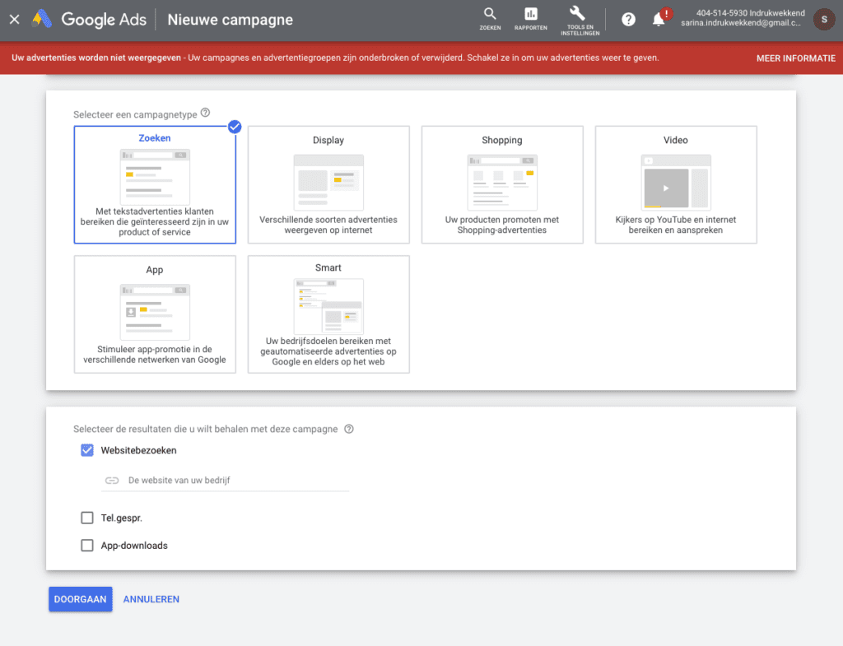
Task: Select the Smart campaign type card
Action: tap(328, 314)
